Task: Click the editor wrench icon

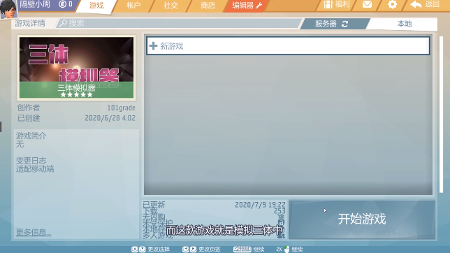Action: 259,5
